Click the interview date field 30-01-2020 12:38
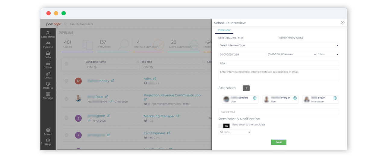Viewport: 382px width, 158px height. 242,54
